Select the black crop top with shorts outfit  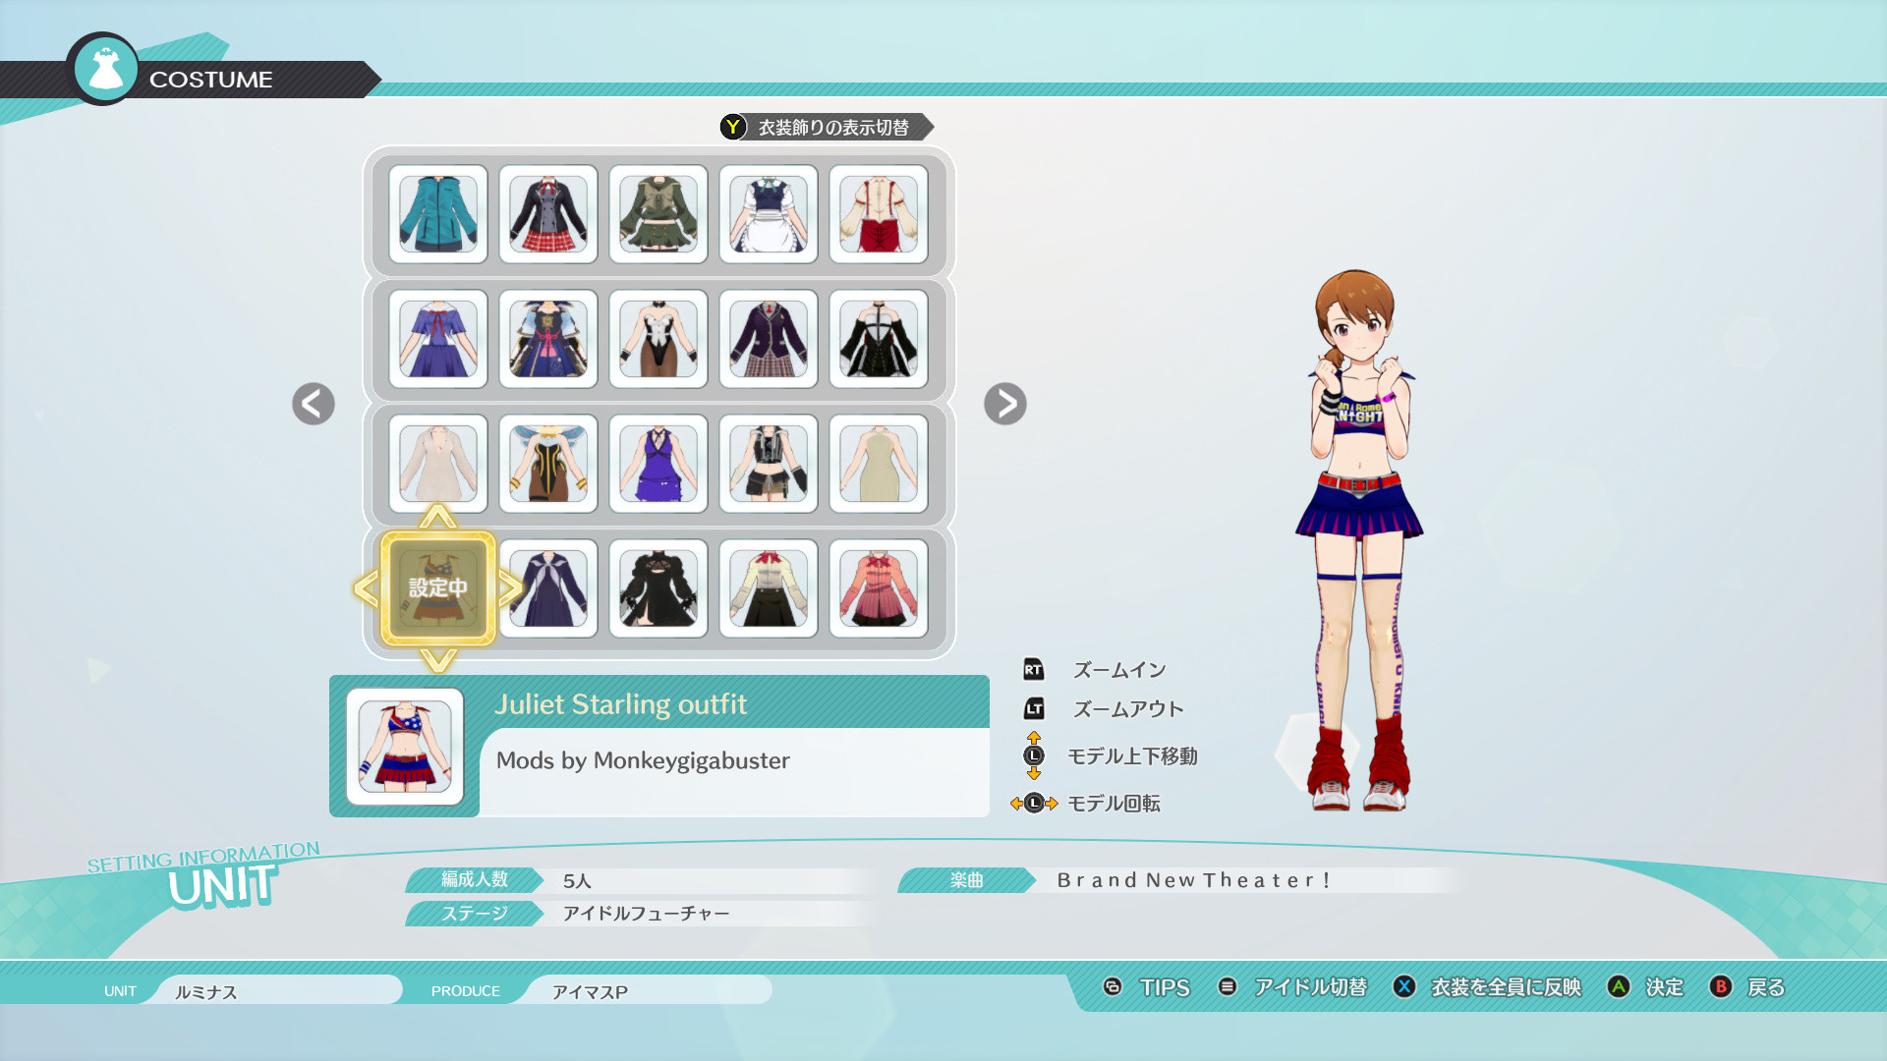[769, 464]
